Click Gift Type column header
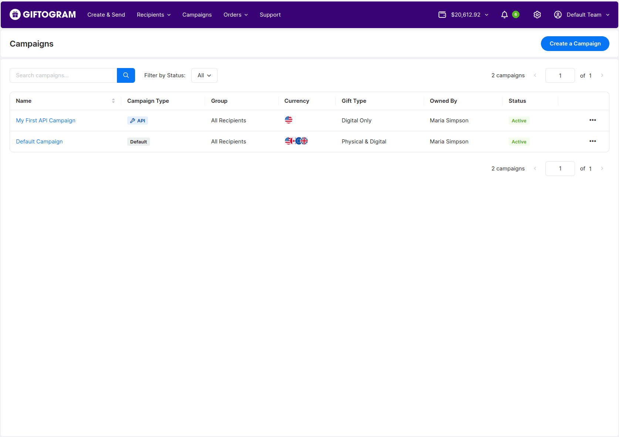Viewport: 619px width, 437px height. tap(354, 101)
